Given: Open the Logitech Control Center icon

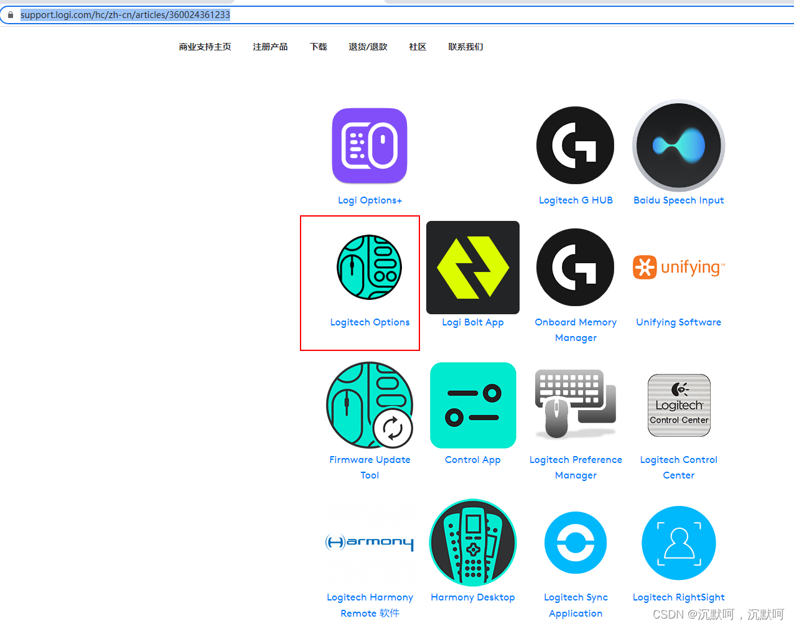Looking at the screenshot, I should (x=679, y=405).
